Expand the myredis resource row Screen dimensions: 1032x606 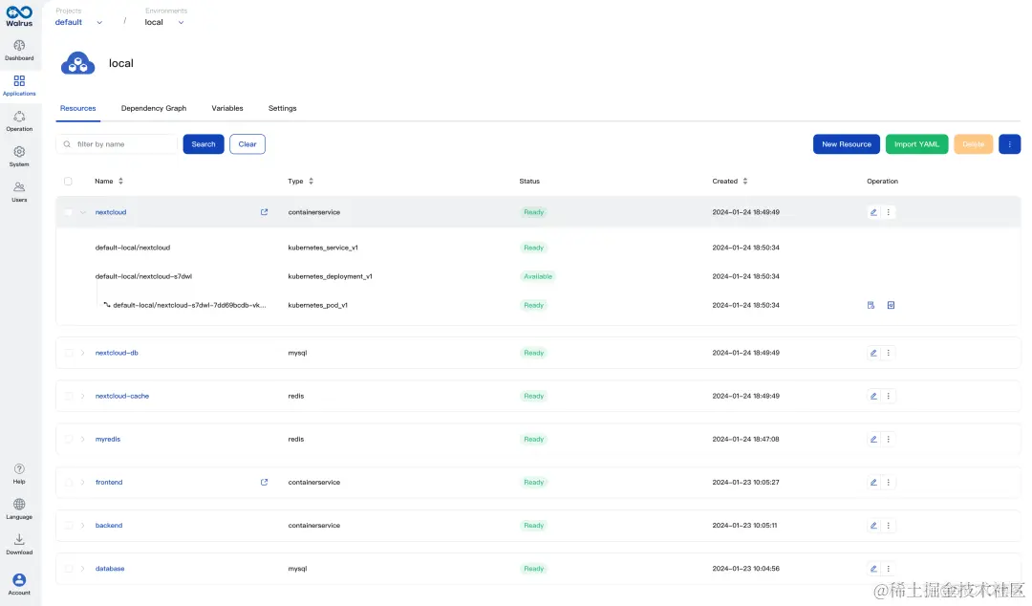coord(83,440)
